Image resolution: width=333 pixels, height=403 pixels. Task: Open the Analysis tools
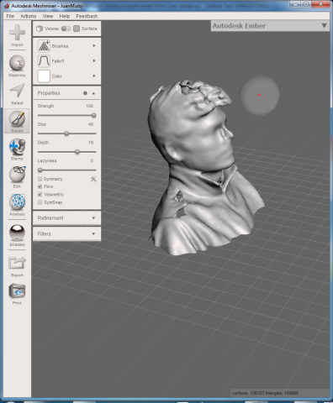coord(17,205)
